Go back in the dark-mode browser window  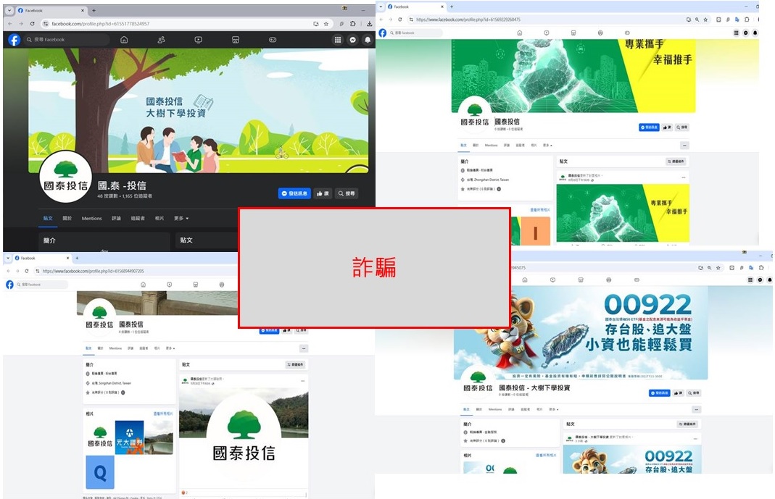pyautogui.click(x=10, y=23)
